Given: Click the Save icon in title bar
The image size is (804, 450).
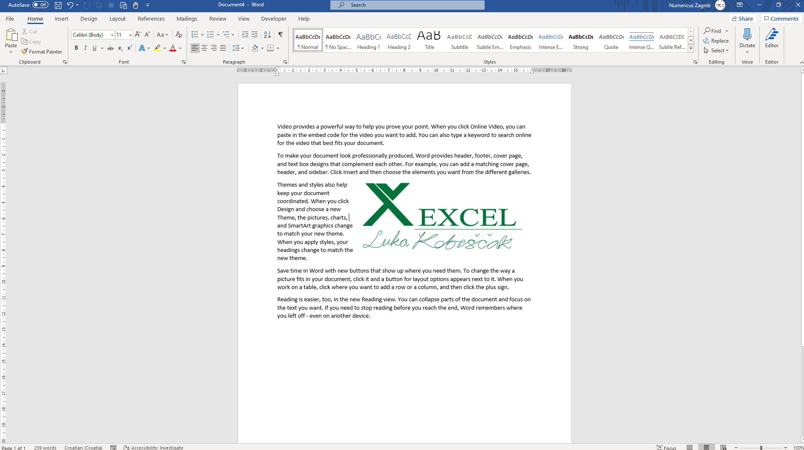Looking at the screenshot, I should point(58,5).
